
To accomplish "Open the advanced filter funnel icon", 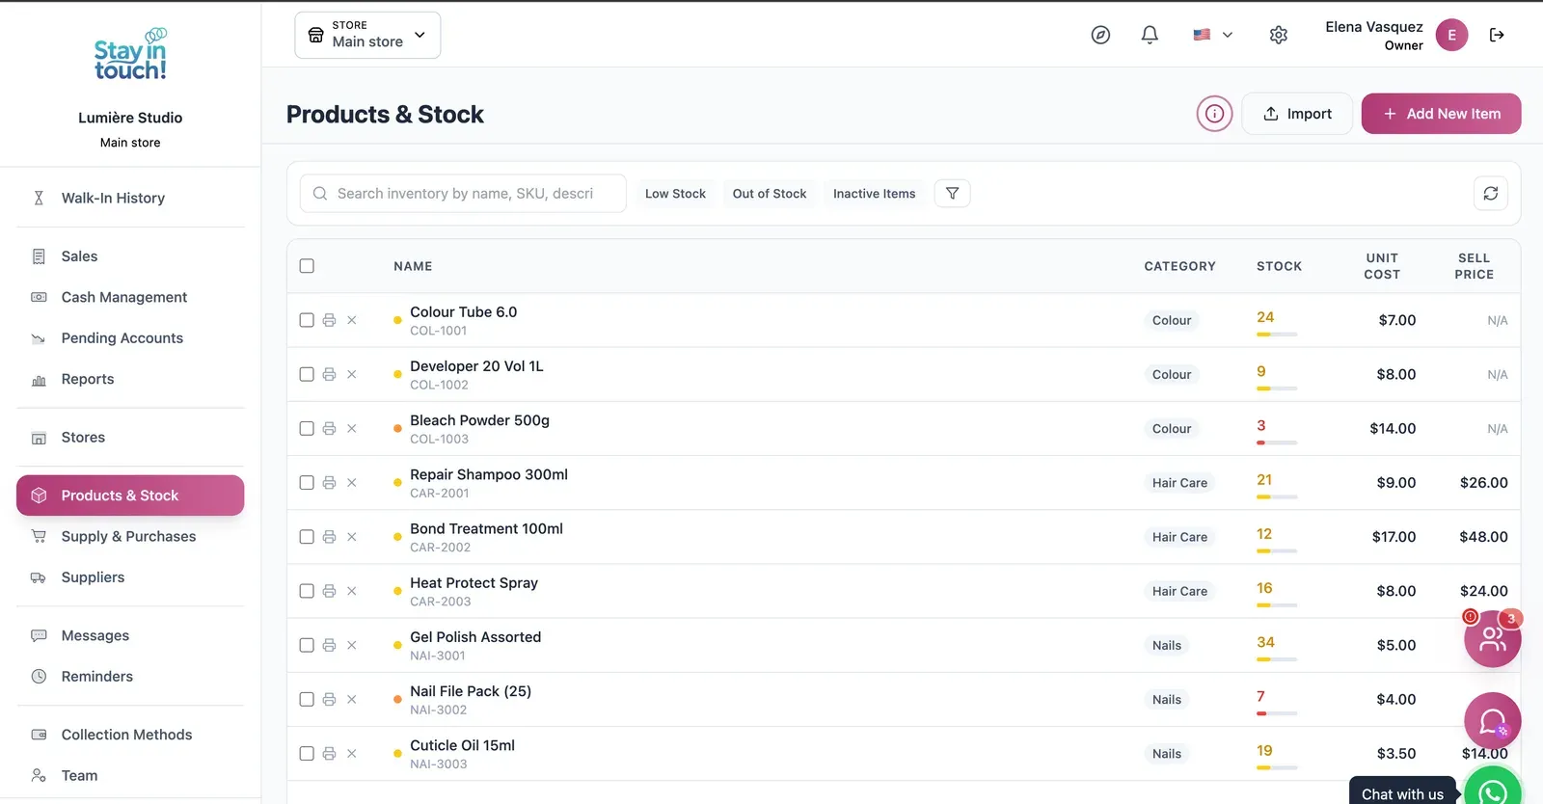I will pos(953,194).
